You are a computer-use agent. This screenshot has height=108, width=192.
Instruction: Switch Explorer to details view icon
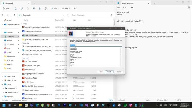(110, 100)
